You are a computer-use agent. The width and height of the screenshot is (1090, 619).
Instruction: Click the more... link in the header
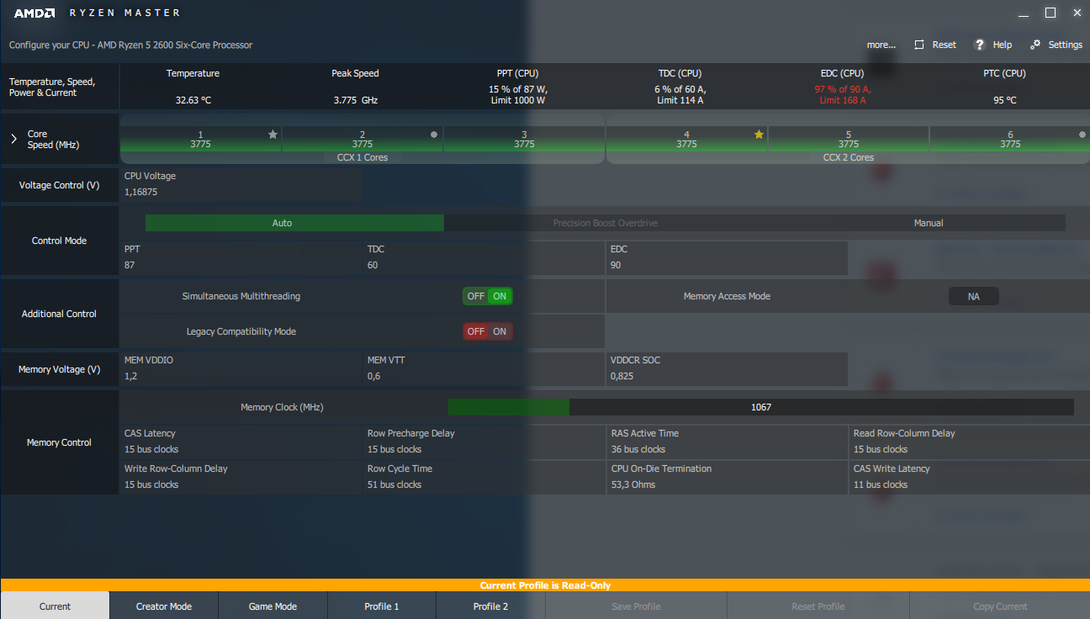click(881, 45)
